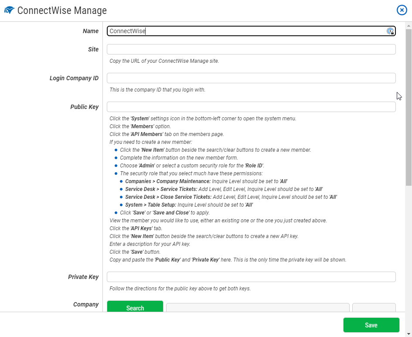The width and height of the screenshot is (412, 337).
Task: Click the ''Save' or 'Save and Close' to apply' bullet
Action: coord(164,213)
